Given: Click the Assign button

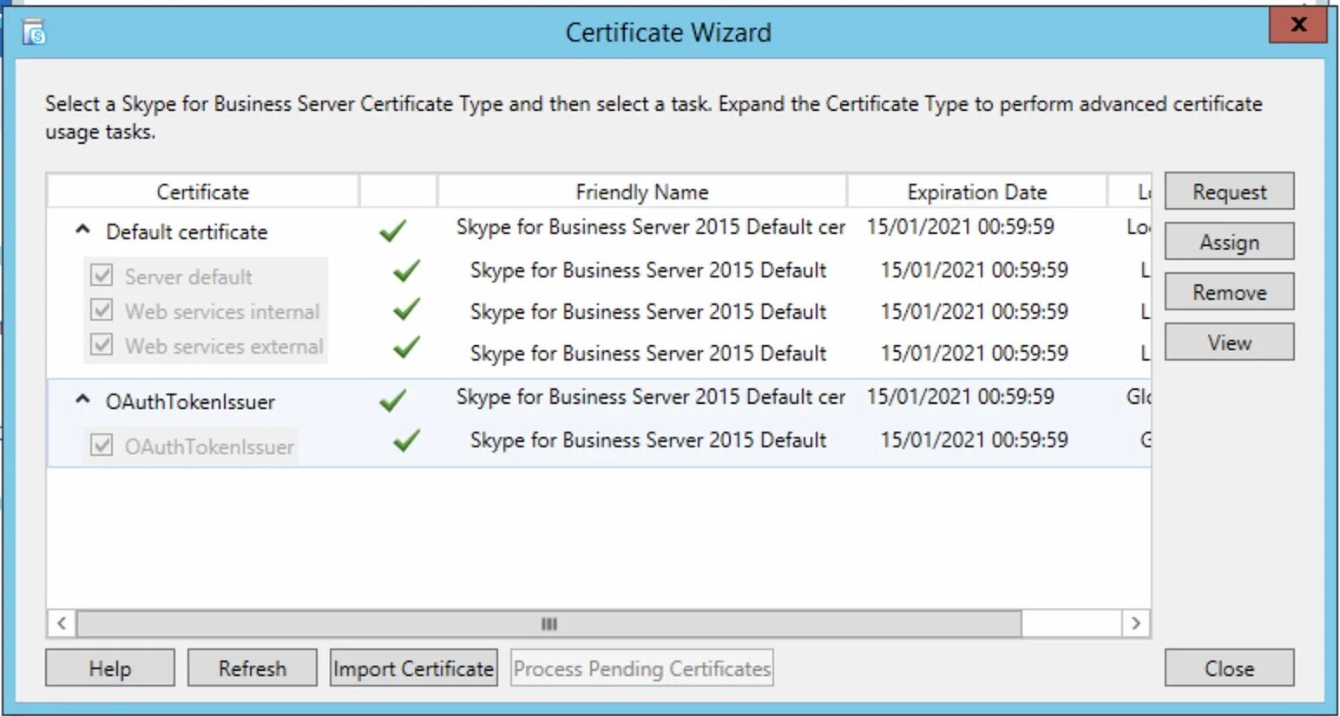Looking at the screenshot, I should [x=1229, y=242].
